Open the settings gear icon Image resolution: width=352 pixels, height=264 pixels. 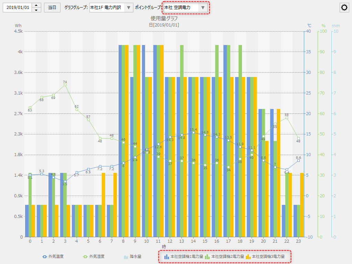pos(344,8)
